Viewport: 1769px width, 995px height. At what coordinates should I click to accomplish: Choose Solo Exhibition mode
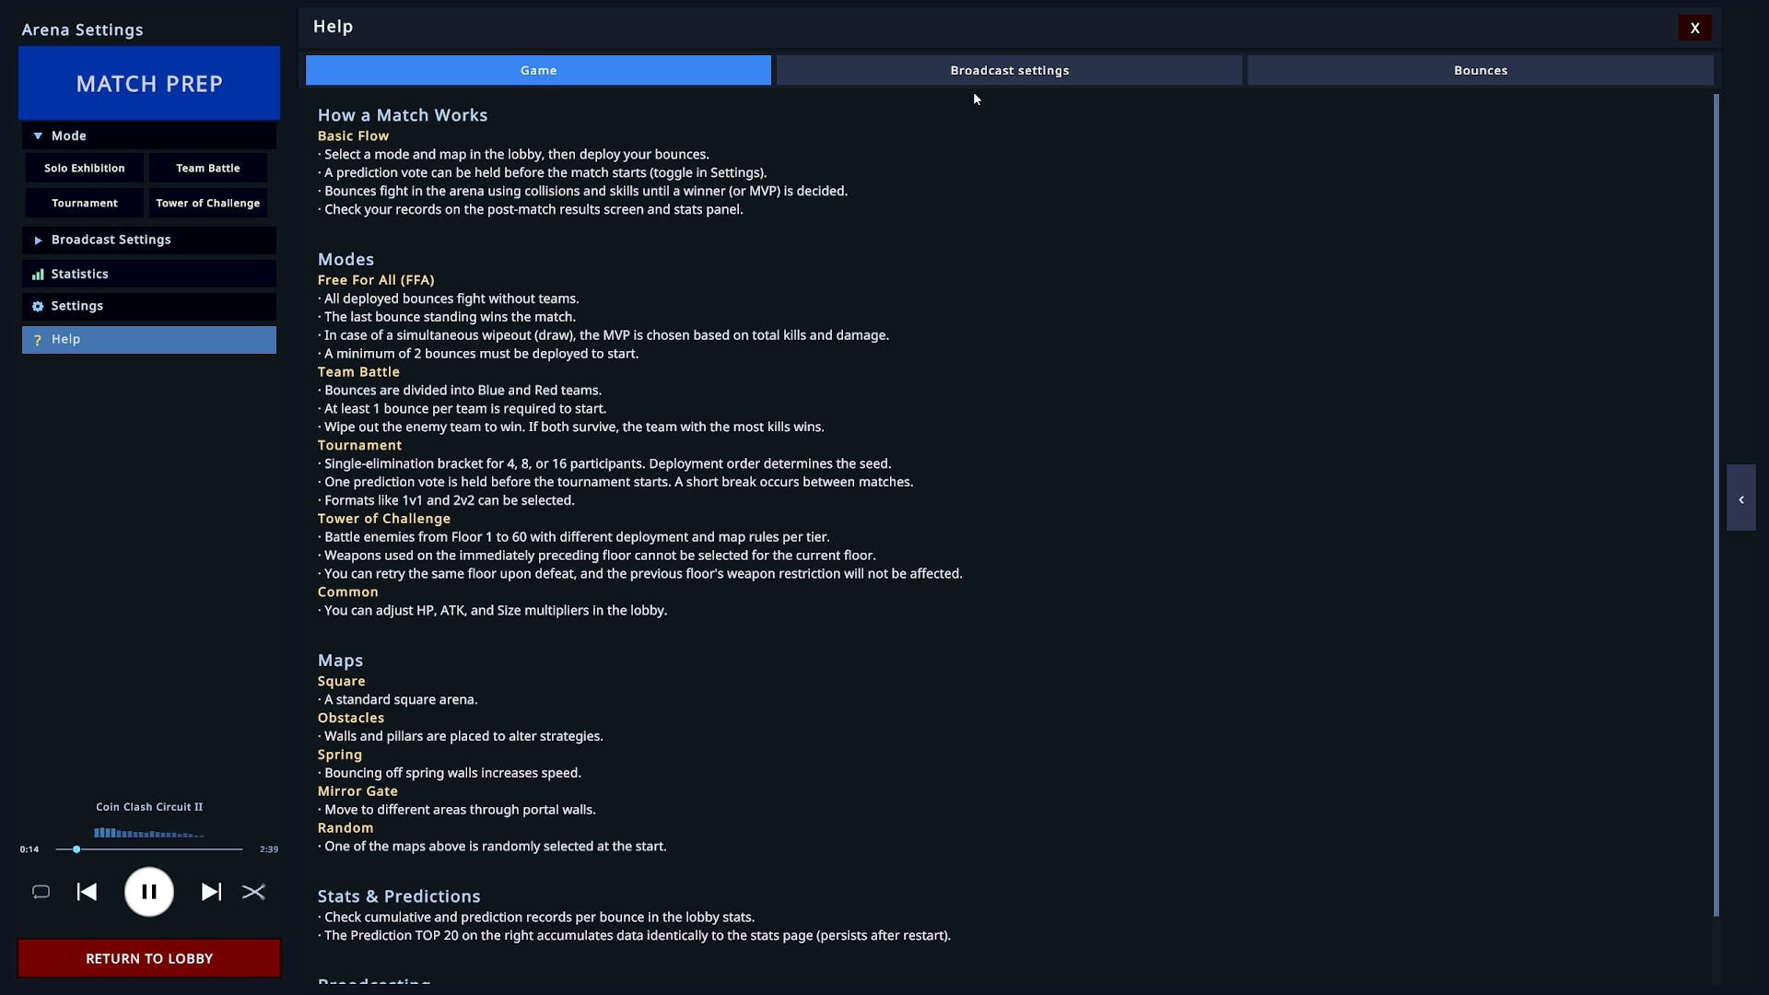click(x=84, y=169)
